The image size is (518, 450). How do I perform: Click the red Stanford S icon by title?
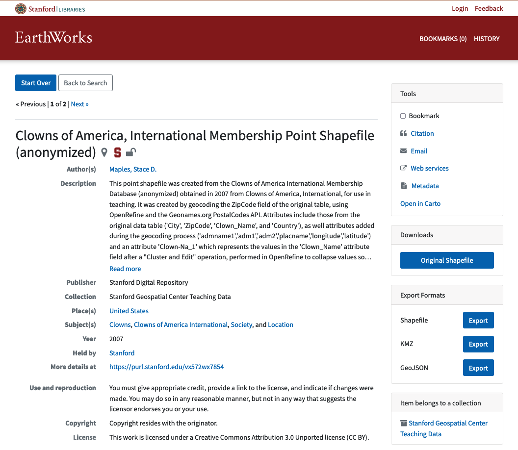(117, 152)
